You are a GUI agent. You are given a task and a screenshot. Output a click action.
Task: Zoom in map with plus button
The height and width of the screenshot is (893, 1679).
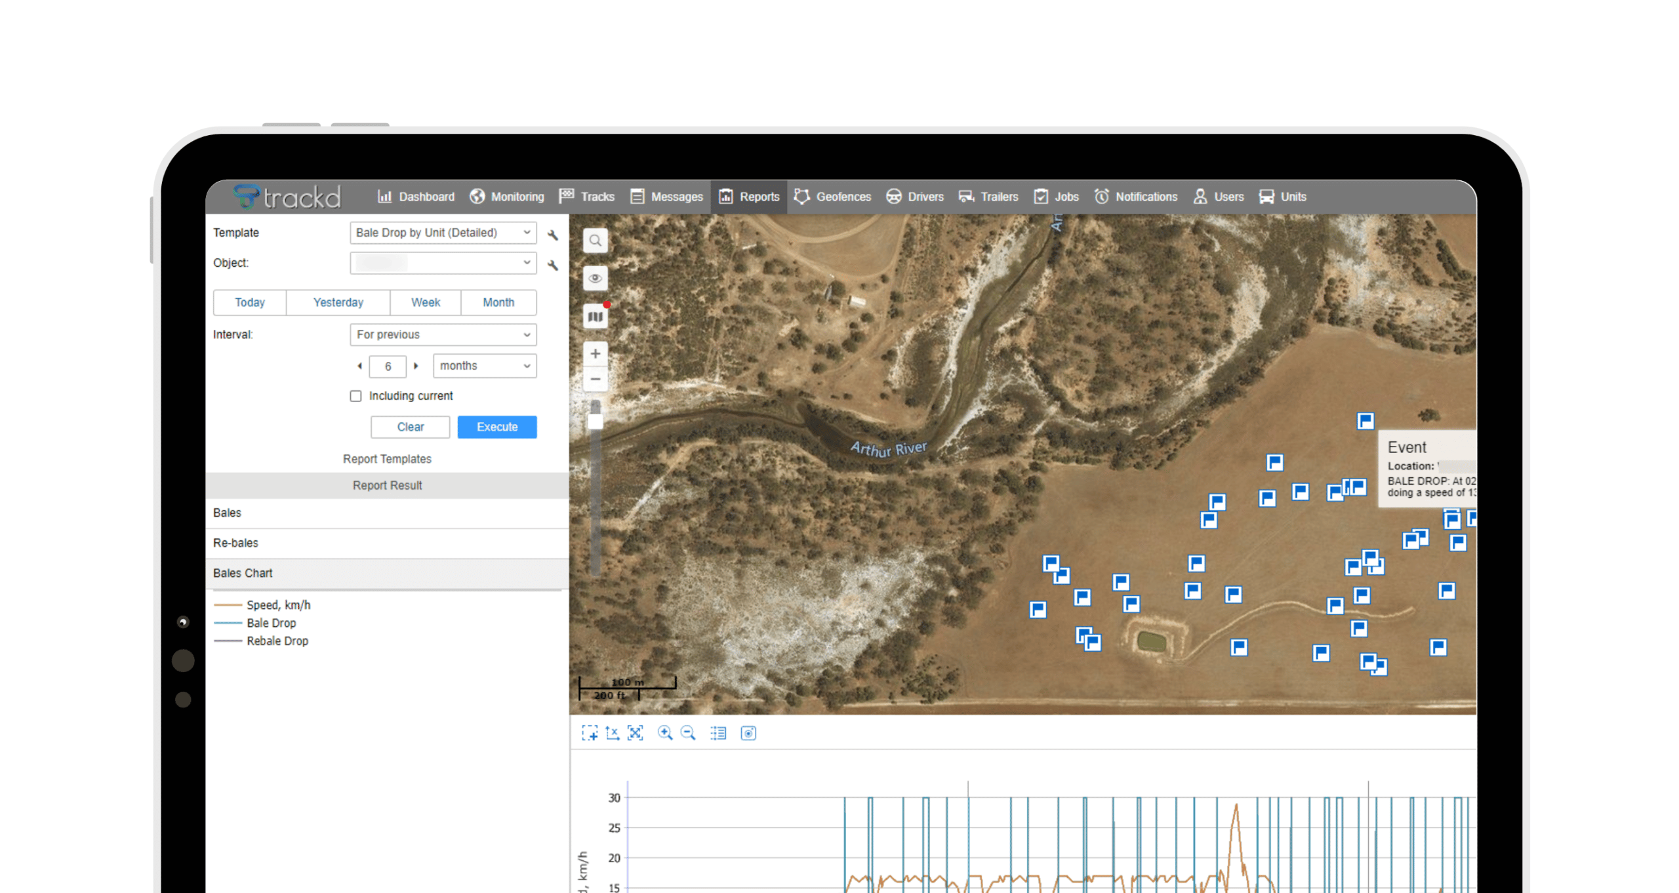[x=595, y=354]
